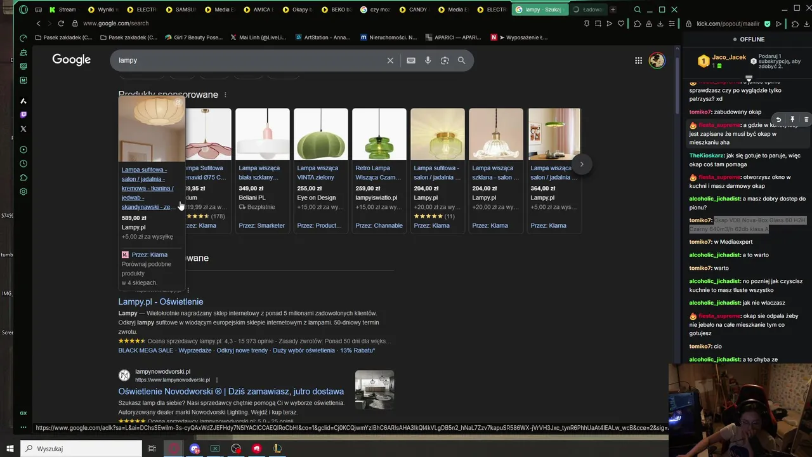Open Extensions cube in the sidebar
The image size is (812, 457).
click(x=23, y=178)
